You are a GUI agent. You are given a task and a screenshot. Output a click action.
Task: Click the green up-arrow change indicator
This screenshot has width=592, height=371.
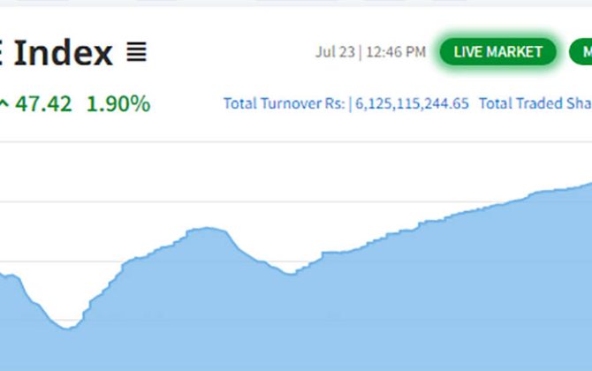click(x=4, y=104)
